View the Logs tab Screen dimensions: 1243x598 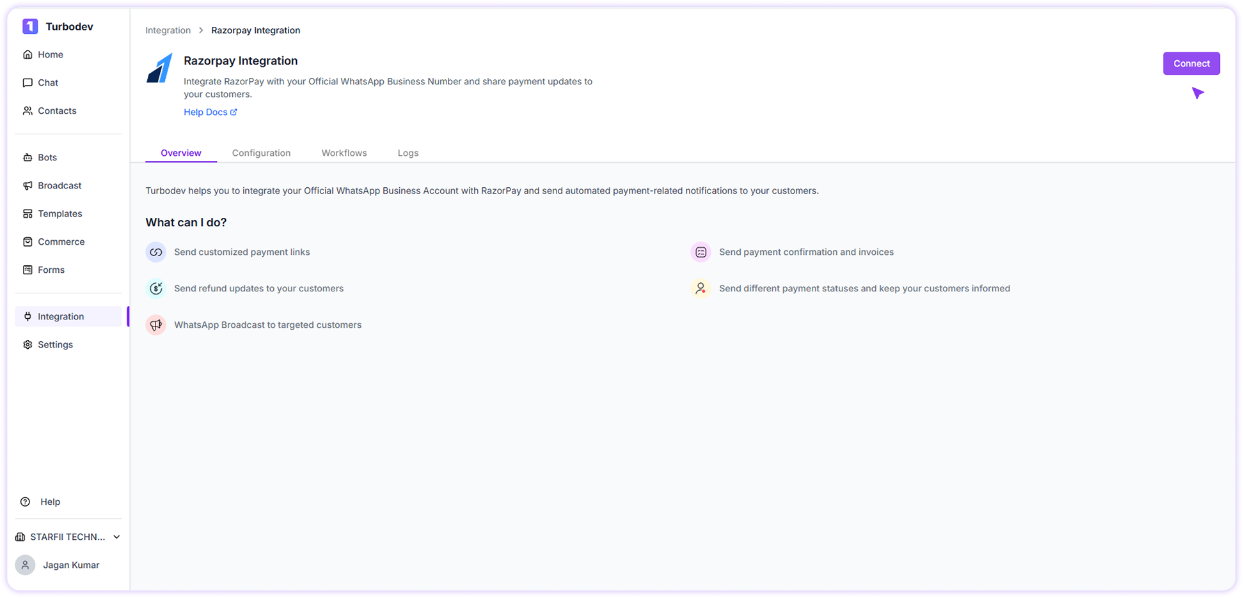tap(408, 153)
